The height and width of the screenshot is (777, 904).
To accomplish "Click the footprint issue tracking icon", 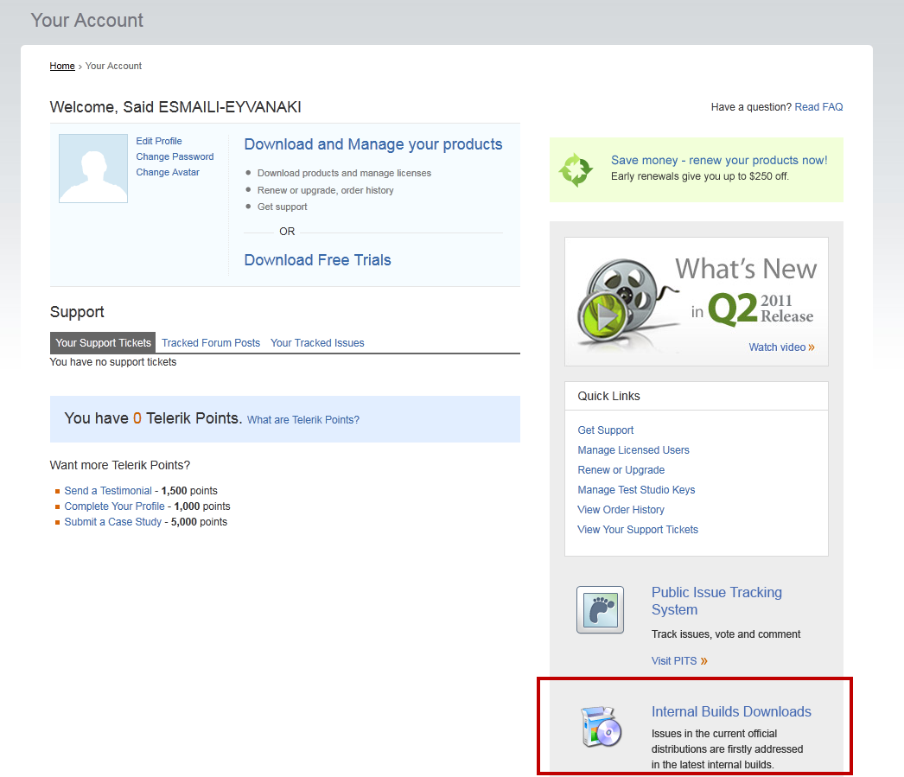I will 600,610.
